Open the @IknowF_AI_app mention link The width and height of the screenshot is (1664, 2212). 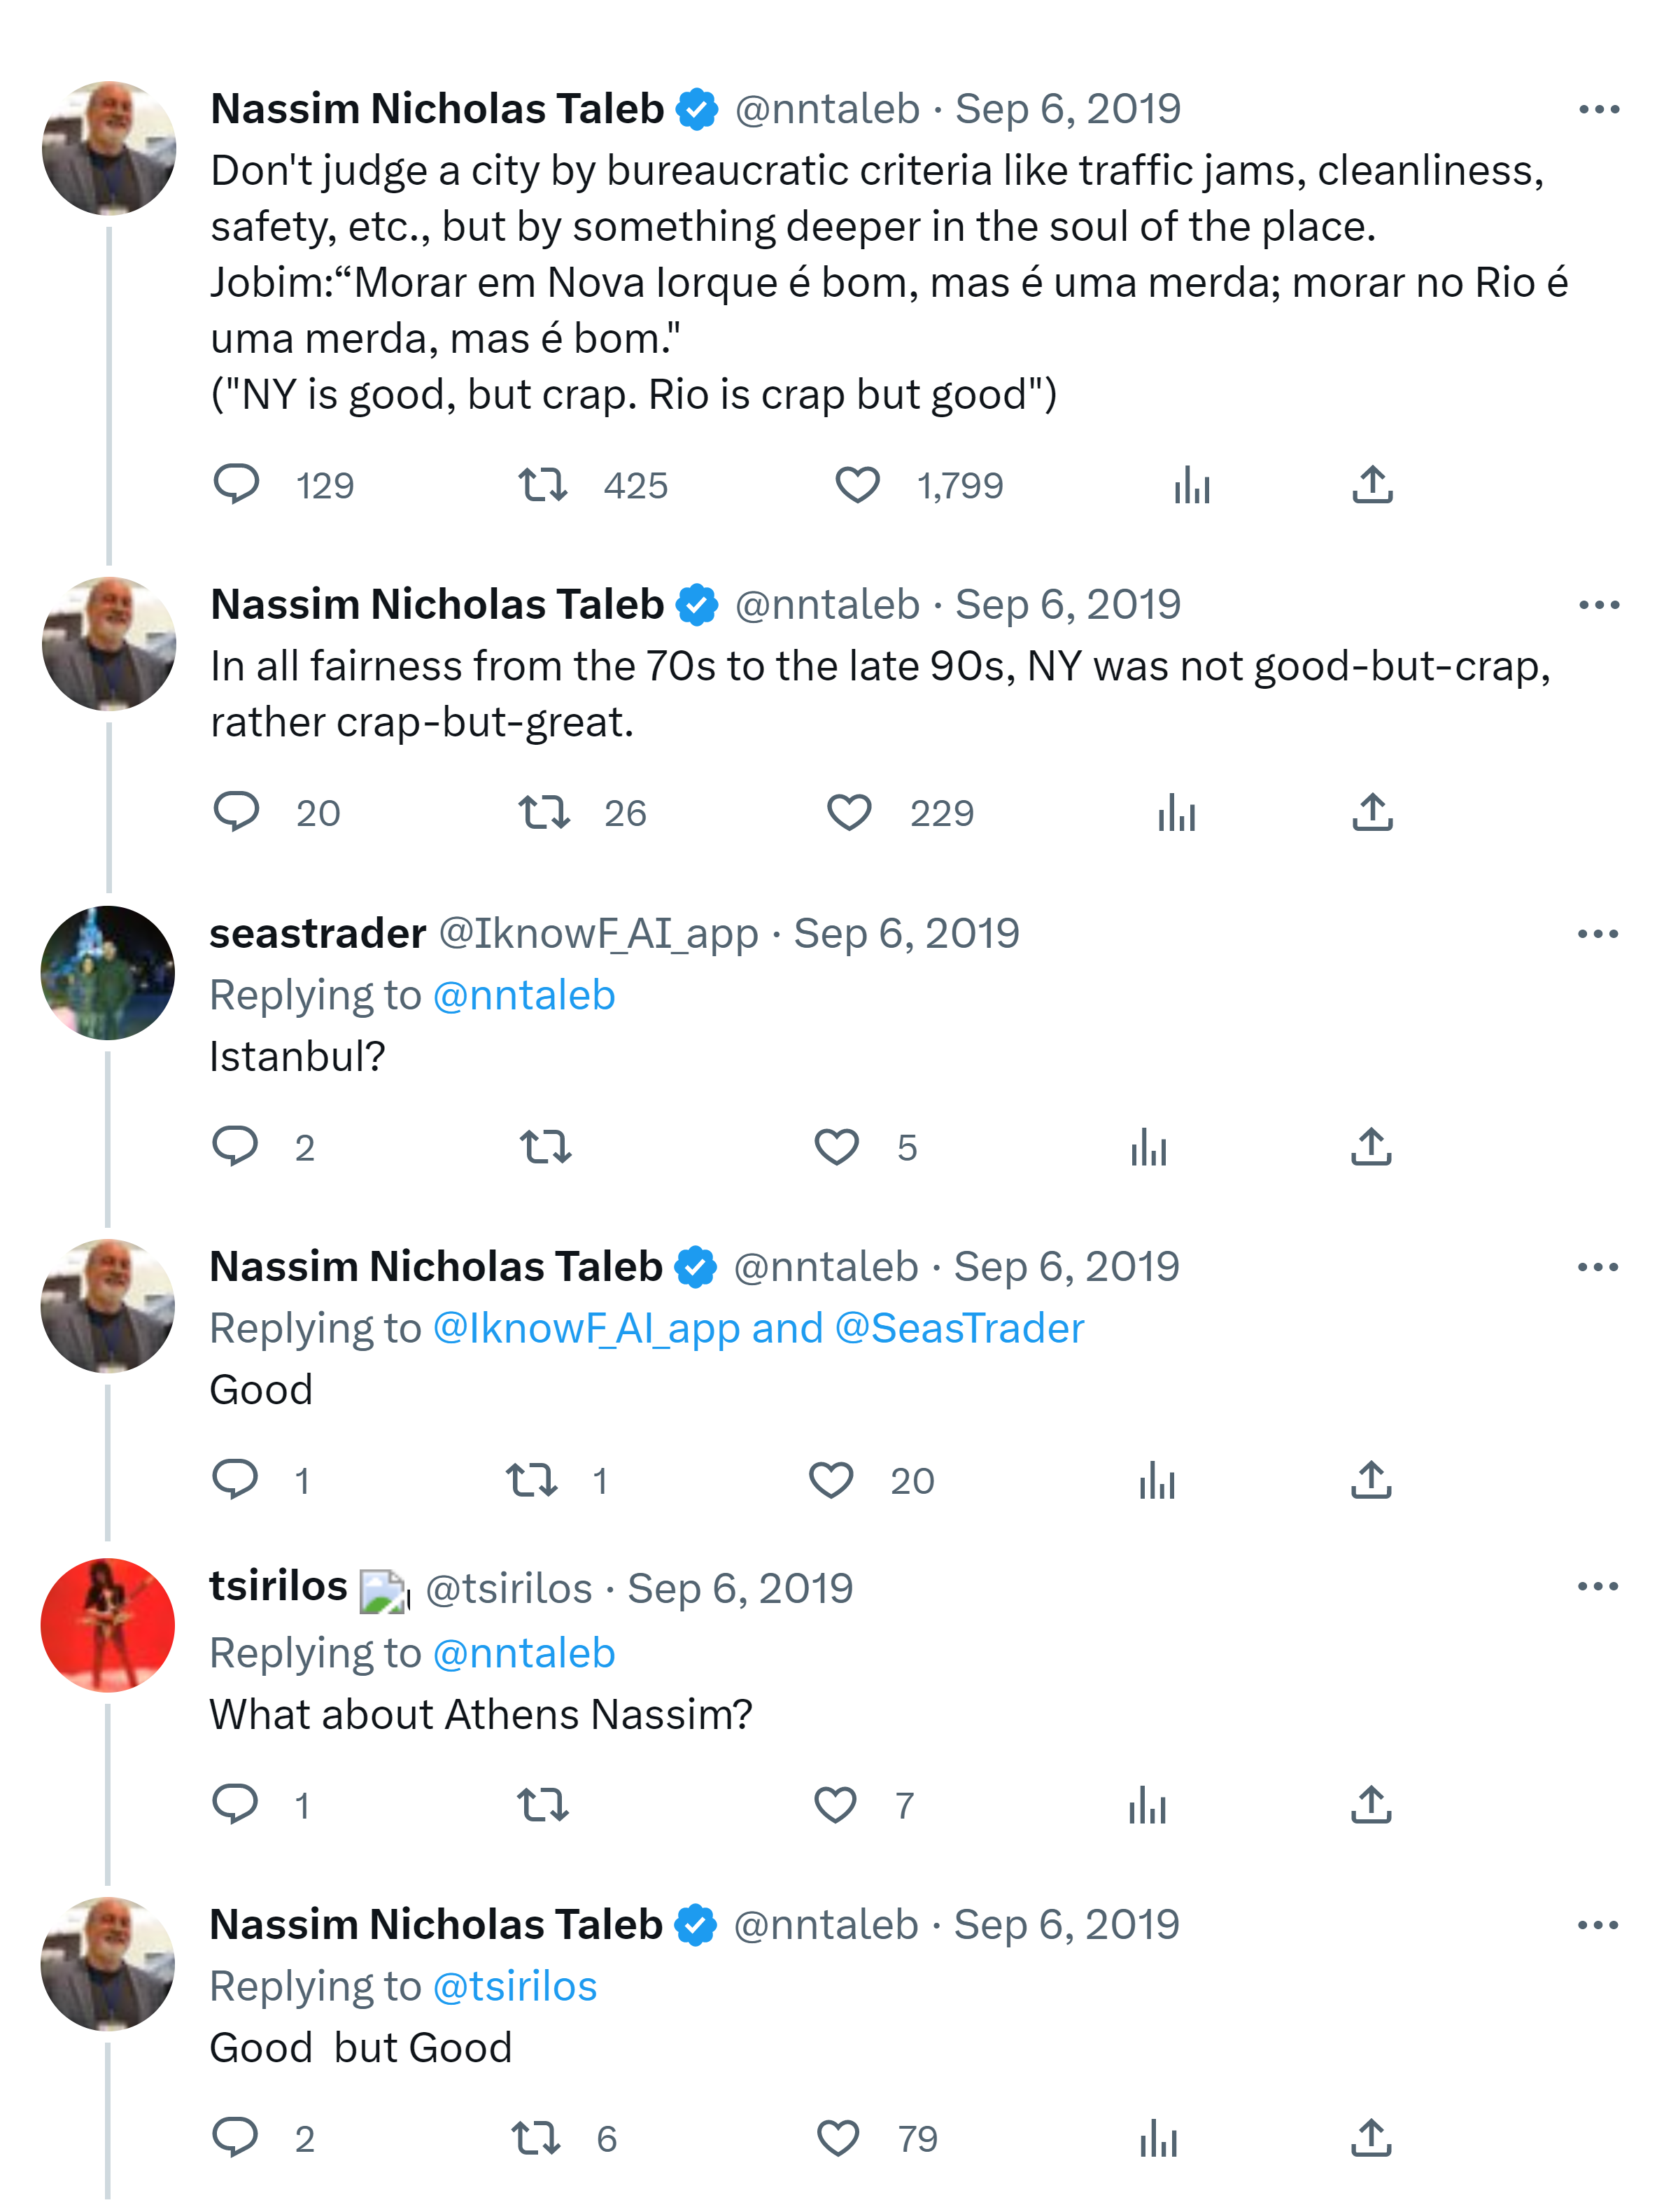(586, 1329)
